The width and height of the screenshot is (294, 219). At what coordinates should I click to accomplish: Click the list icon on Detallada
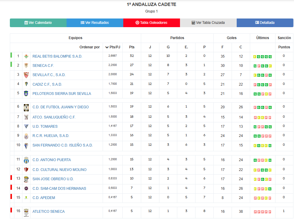pos(257,22)
